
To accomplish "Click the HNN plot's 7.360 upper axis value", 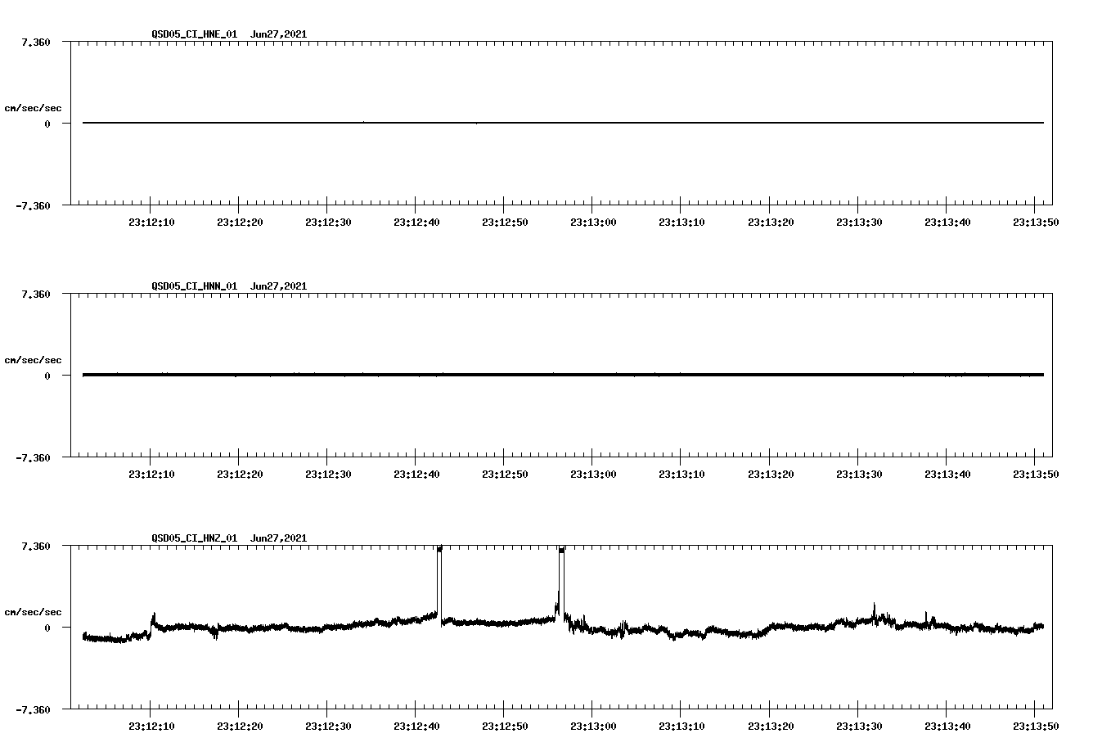I will pos(36,294).
